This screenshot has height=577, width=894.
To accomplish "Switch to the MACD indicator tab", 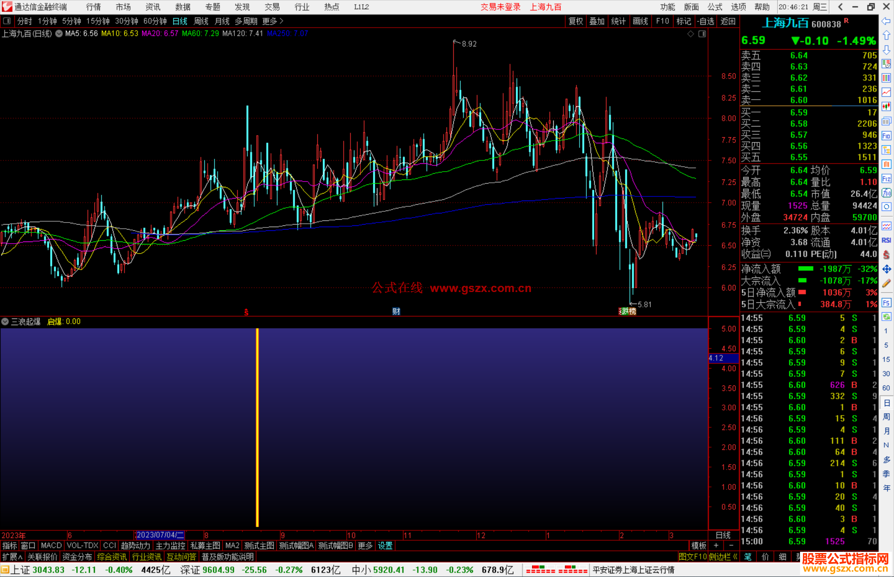I will click(51, 546).
